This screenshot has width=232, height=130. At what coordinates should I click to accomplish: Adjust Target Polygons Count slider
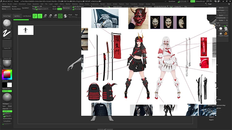coord(42,9)
